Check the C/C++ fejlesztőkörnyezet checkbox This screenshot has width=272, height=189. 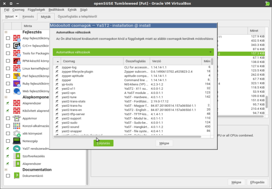(8, 46)
